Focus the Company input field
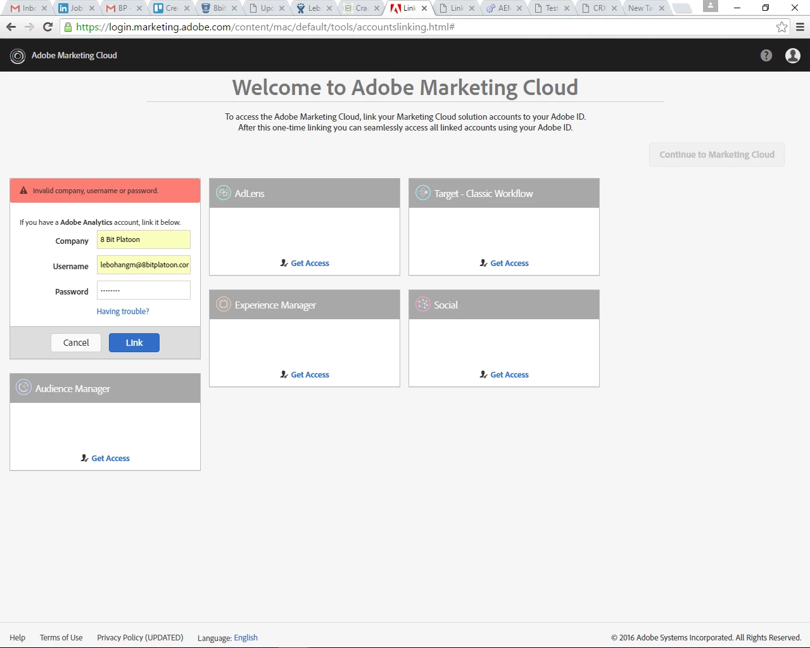The width and height of the screenshot is (810, 648). 144,239
